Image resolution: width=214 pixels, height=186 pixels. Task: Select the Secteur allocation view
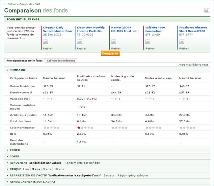coord(109,175)
